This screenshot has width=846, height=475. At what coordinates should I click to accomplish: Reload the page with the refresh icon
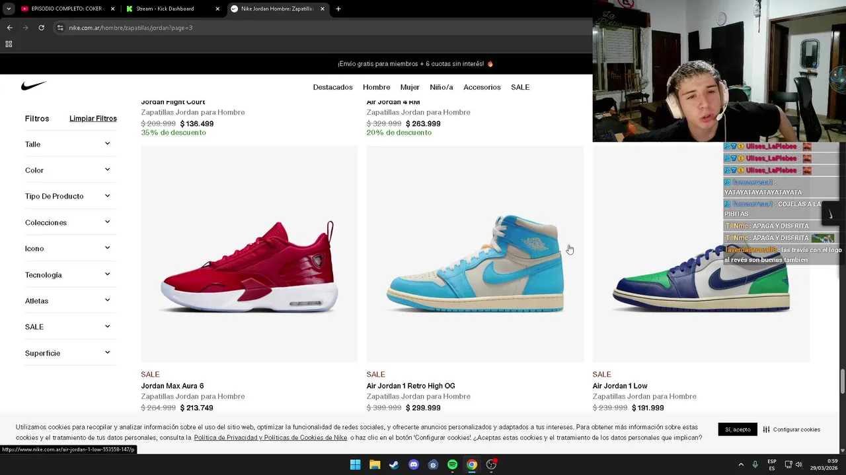tap(41, 28)
